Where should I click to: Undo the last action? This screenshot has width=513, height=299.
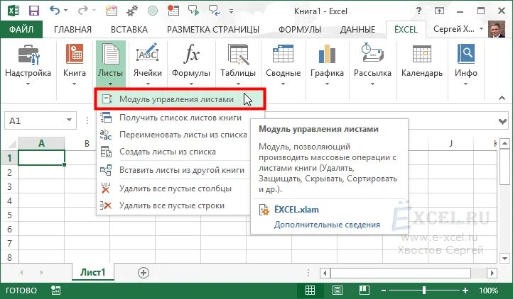55,11
